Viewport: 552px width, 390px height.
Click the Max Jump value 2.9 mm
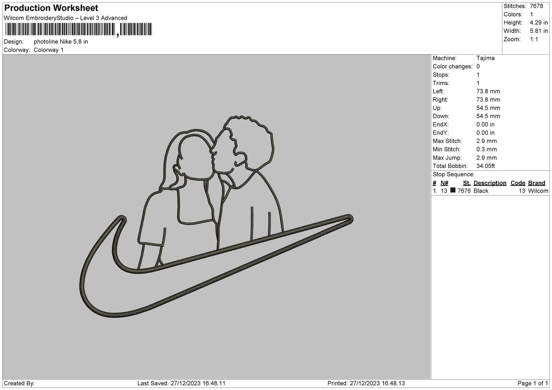[x=487, y=158]
